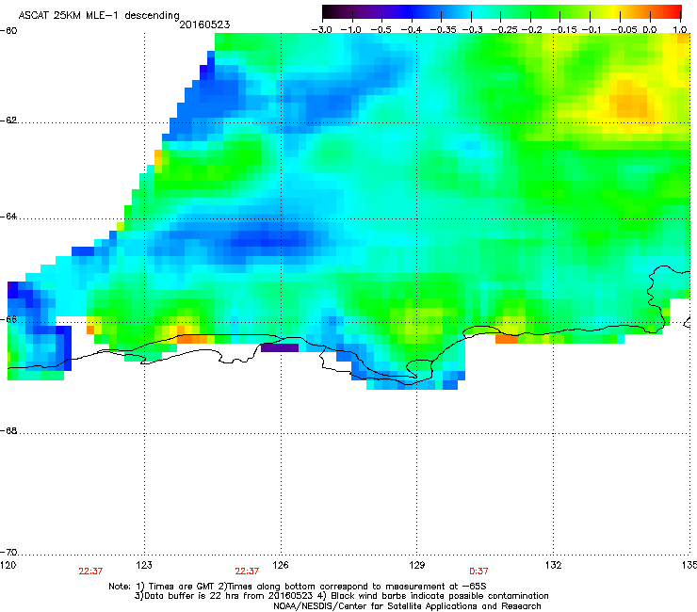Click the note 'Times are GMT' line
Viewport: 697px width, 612px height.
point(298,587)
